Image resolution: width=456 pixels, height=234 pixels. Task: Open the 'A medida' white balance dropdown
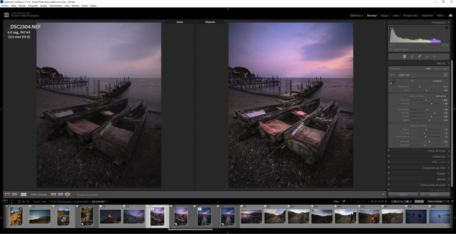click(438, 81)
